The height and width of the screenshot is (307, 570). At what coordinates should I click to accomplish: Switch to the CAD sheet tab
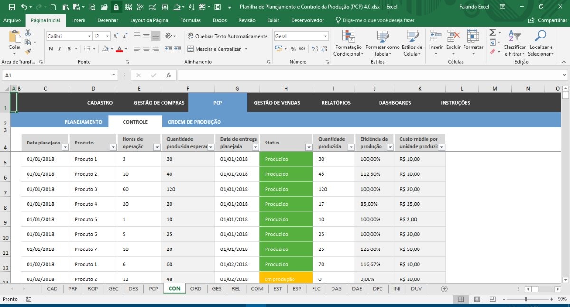point(52,288)
